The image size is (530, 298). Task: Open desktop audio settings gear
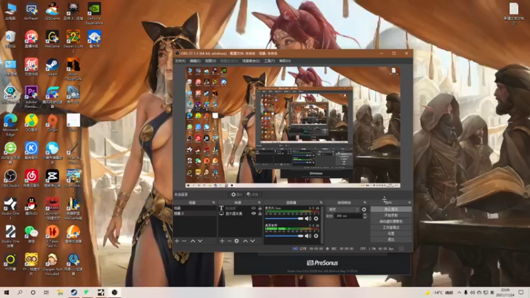point(316,236)
